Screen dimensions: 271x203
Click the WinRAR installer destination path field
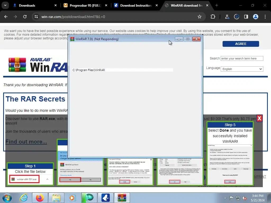123,70
